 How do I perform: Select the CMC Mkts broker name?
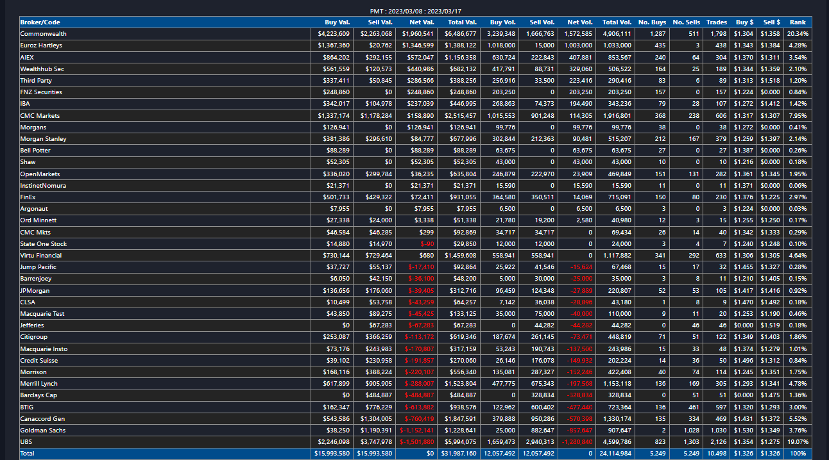click(35, 232)
